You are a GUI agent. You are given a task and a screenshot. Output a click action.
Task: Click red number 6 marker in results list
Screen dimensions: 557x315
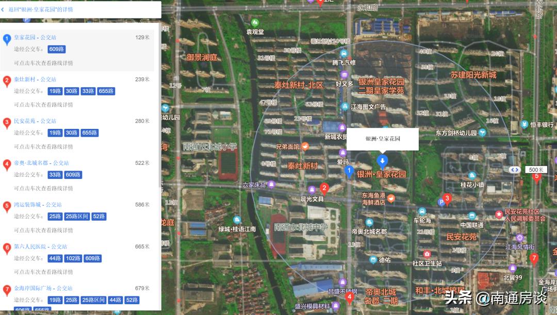[7, 248]
